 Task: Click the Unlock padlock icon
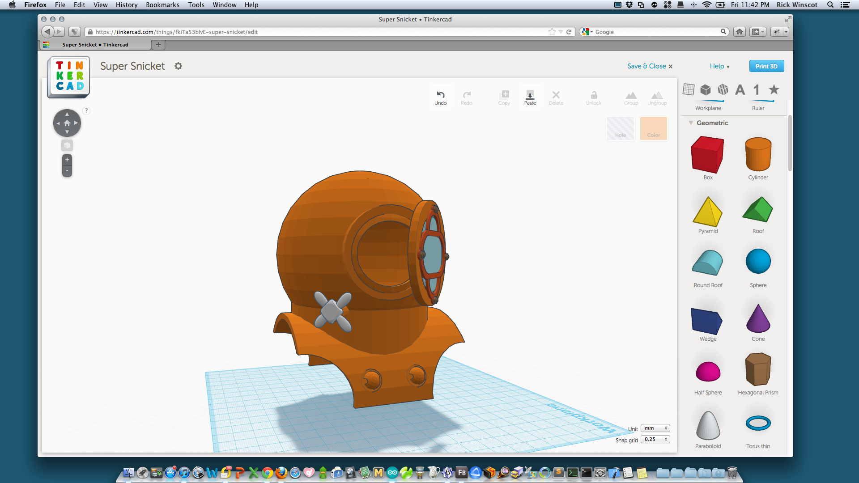click(x=594, y=95)
